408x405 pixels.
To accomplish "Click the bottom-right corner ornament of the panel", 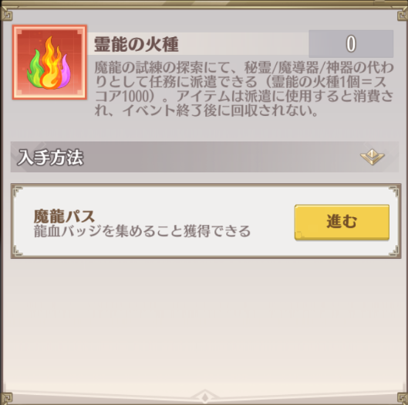I will (403, 398).
